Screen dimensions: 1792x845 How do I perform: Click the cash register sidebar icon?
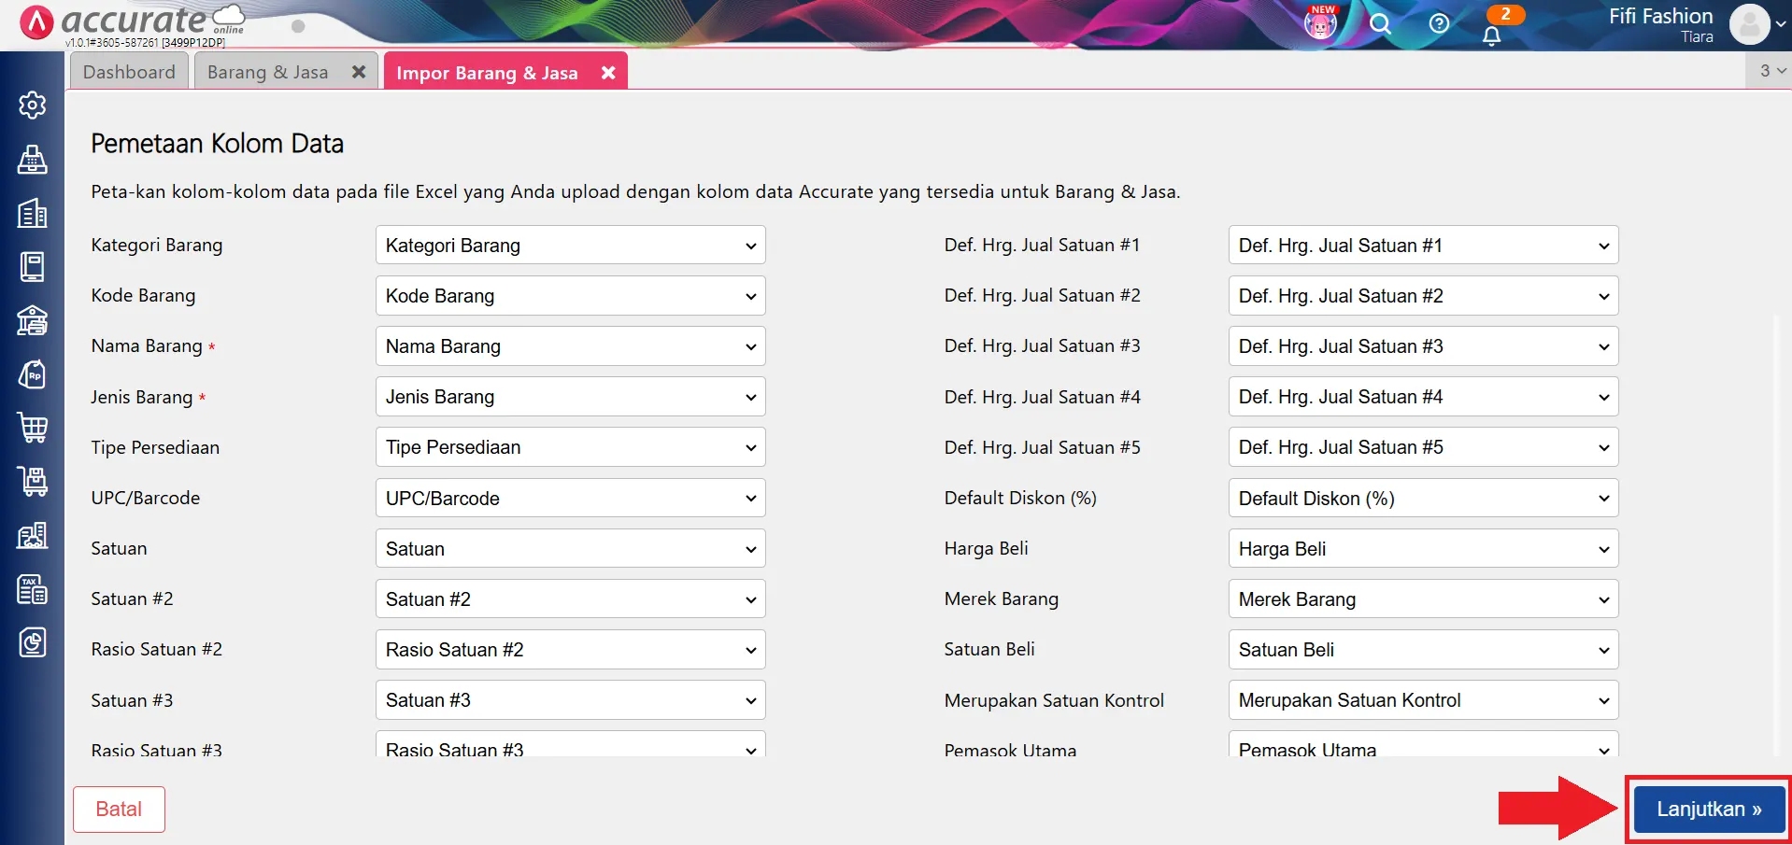click(33, 160)
